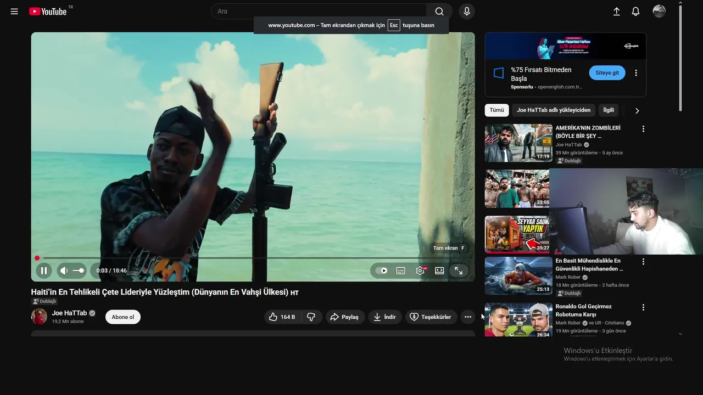Viewport: 703px width, 395px height.
Task: Open the player settings gear
Action: click(420, 270)
